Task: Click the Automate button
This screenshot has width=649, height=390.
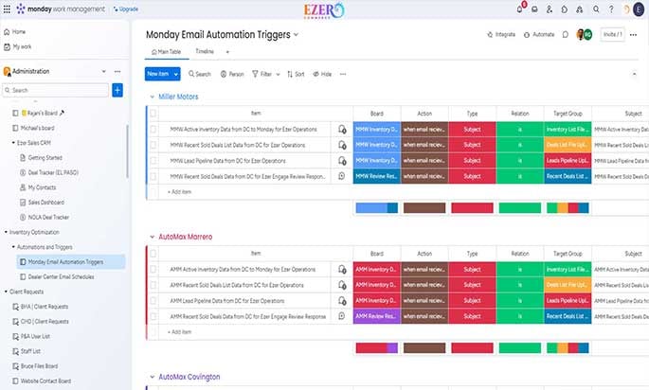Action: [x=539, y=35]
